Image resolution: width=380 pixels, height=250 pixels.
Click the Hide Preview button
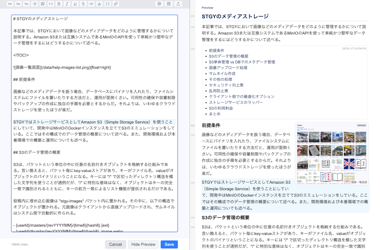[x=143, y=244]
